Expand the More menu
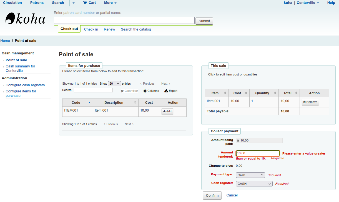The height and width of the screenshot is (202, 339). coord(110,3)
